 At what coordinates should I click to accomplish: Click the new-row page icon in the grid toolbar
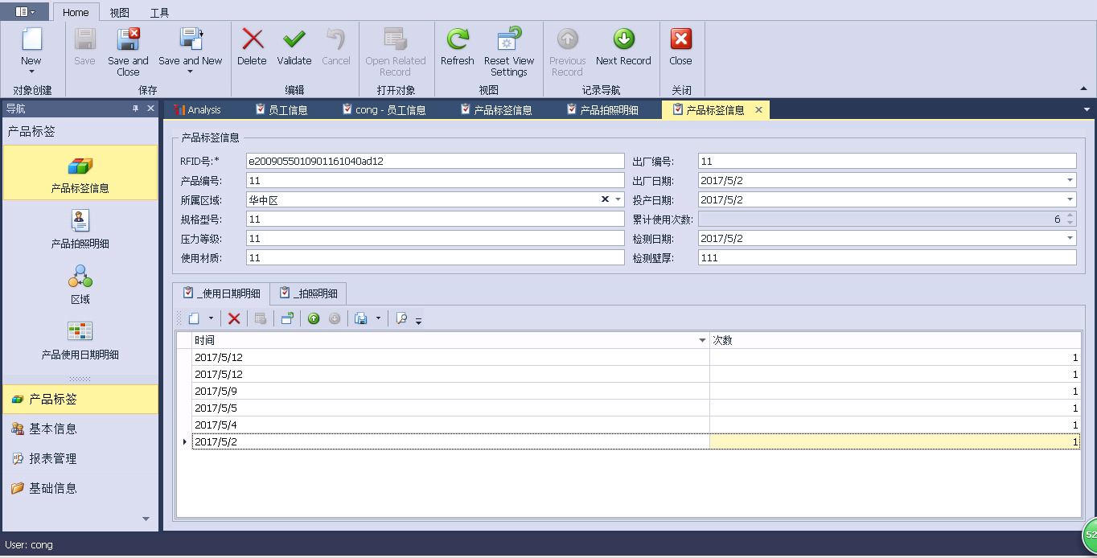point(194,318)
